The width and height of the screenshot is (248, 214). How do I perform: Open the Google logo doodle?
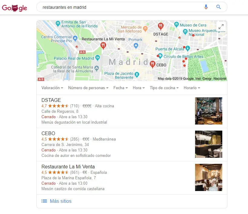pyautogui.click(x=15, y=8)
